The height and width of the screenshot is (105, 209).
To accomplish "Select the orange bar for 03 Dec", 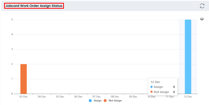I will point(24,79).
